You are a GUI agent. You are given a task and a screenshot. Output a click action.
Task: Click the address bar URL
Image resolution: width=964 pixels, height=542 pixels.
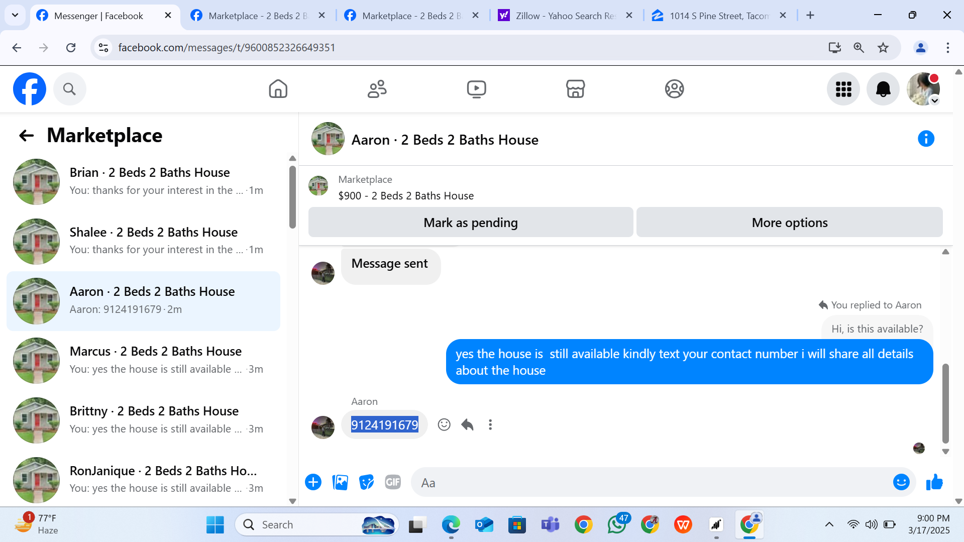pyautogui.click(x=227, y=48)
